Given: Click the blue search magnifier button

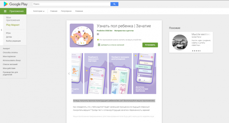Looking at the screenshot, I should (114, 4).
